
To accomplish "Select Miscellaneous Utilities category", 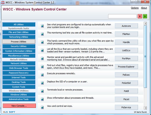I will coord(19,56).
